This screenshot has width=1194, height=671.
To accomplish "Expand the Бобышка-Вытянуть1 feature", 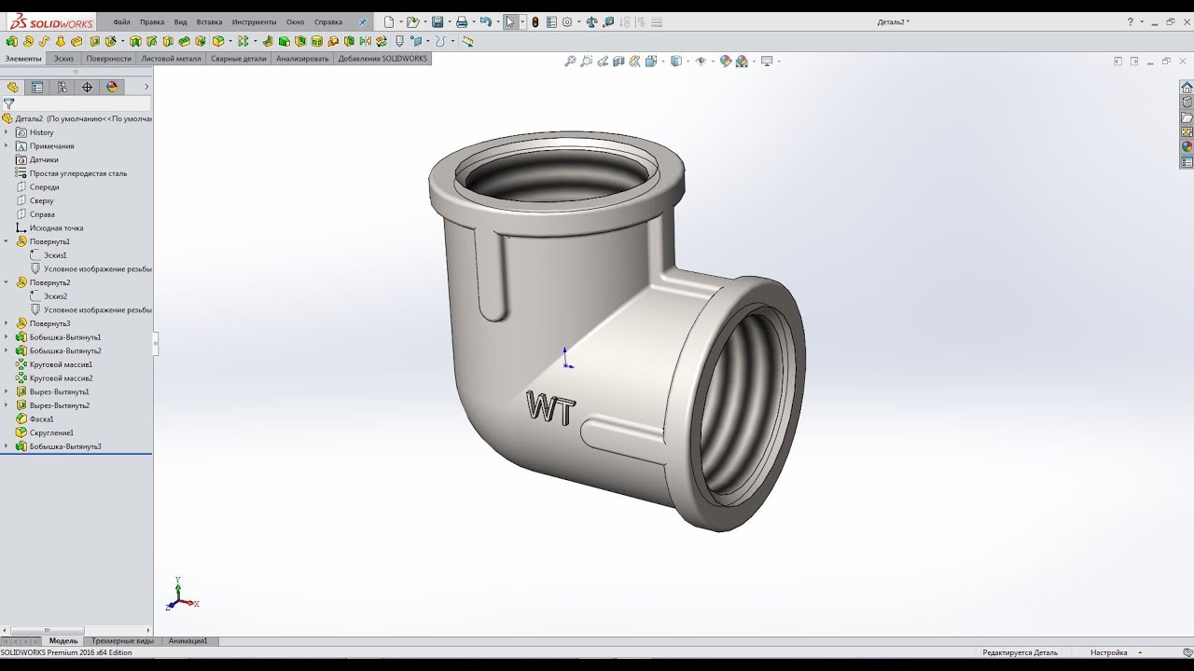I will (7, 337).
